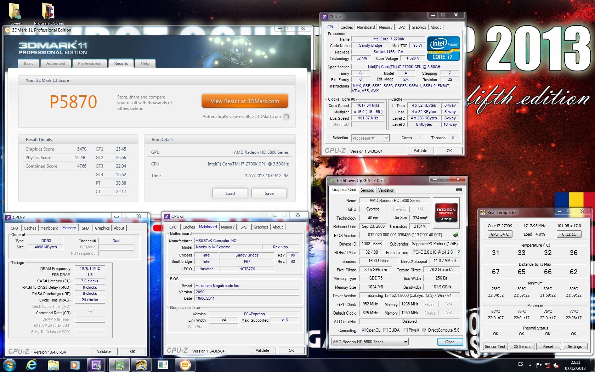Viewport: 595px width, 372px height.
Task: Switch to GPU-Z on the taskbar
Action: pos(119,365)
